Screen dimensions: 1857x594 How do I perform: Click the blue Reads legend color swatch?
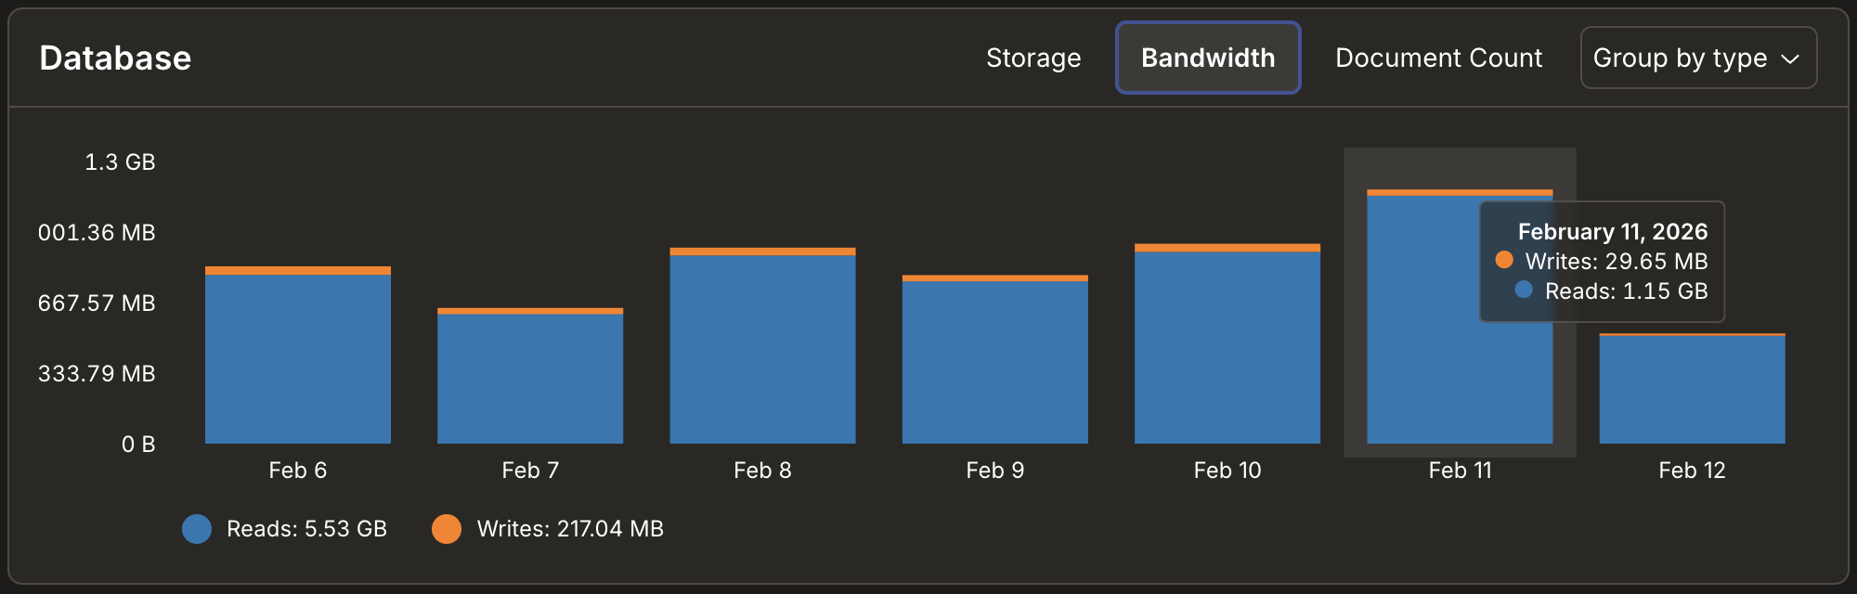tap(197, 528)
